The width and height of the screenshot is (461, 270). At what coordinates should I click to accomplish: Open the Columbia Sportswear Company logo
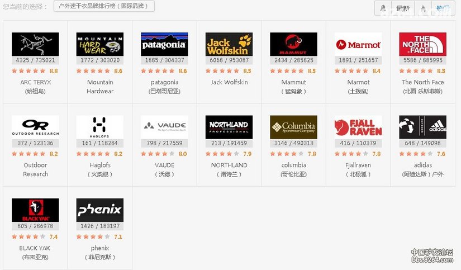tap(293, 127)
